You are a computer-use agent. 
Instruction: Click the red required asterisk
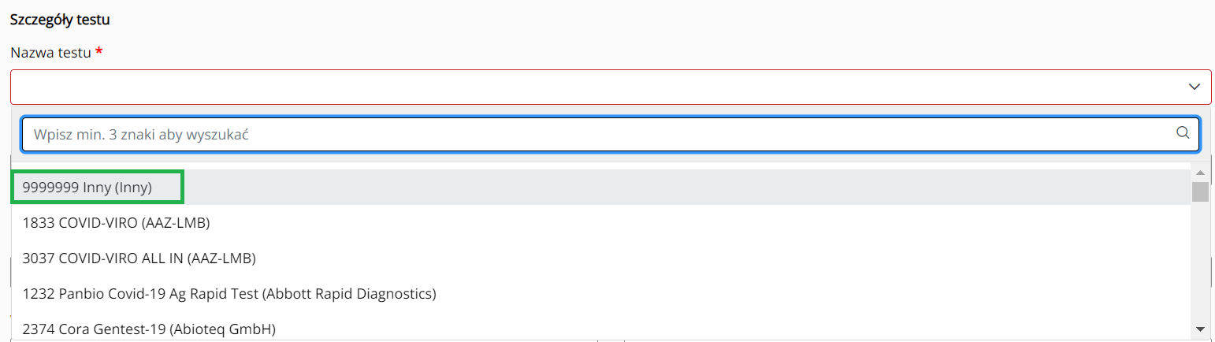coord(99,52)
